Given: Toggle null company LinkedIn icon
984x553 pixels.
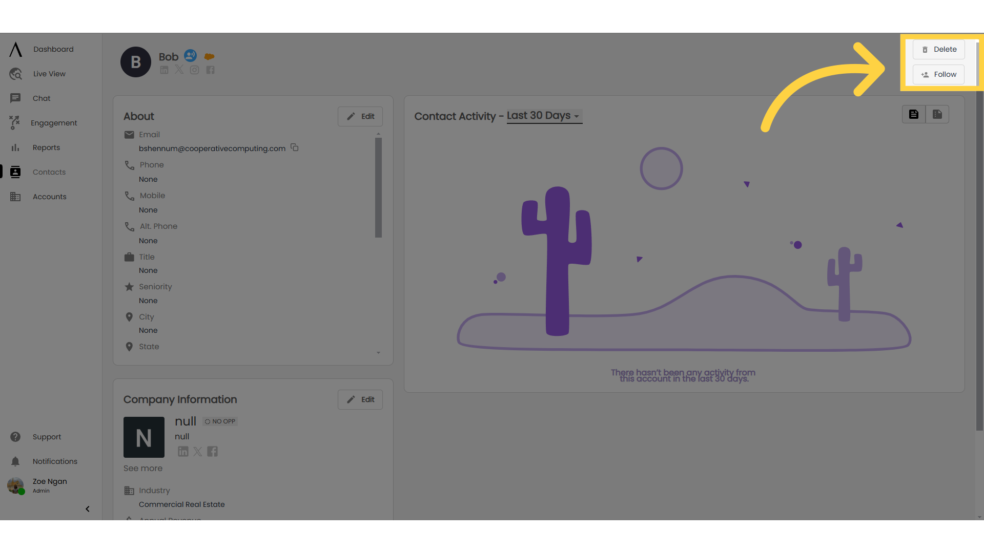Looking at the screenshot, I should [x=183, y=451].
